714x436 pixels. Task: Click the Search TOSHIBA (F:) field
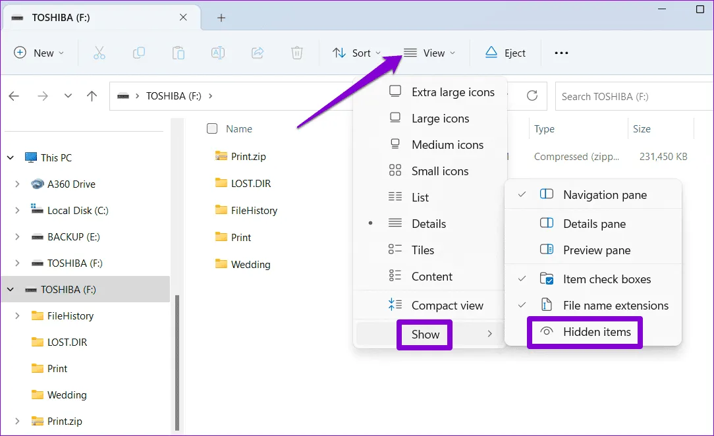pos(632,96)
